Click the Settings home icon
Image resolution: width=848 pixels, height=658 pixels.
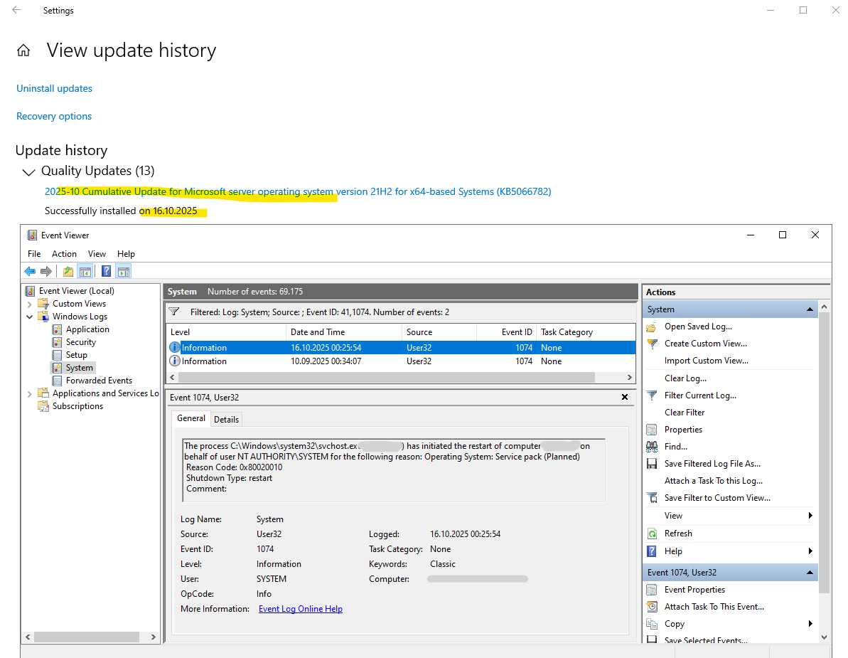click(x=23, y=51)
